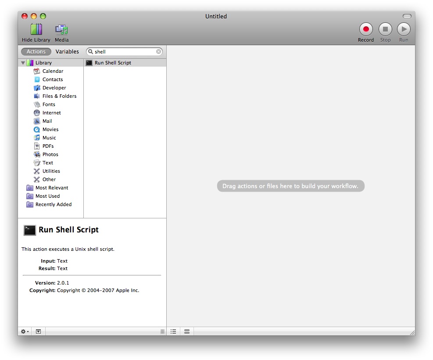Select the Internet category icon
Screen dimensions: 433x360
(37, 113)
